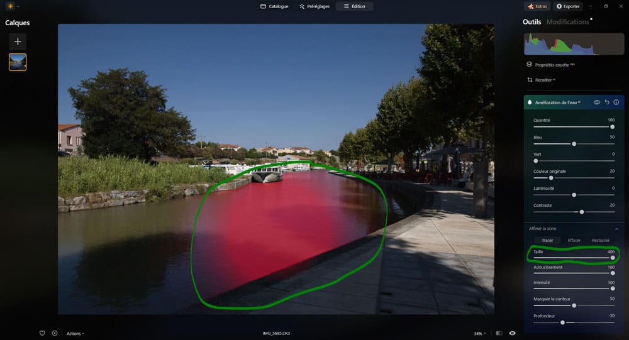Image resolution: width=629 pixels, height=340 pixels.
Task: Reject photo with the circled X icon
Action: click(x=55, y=333)
